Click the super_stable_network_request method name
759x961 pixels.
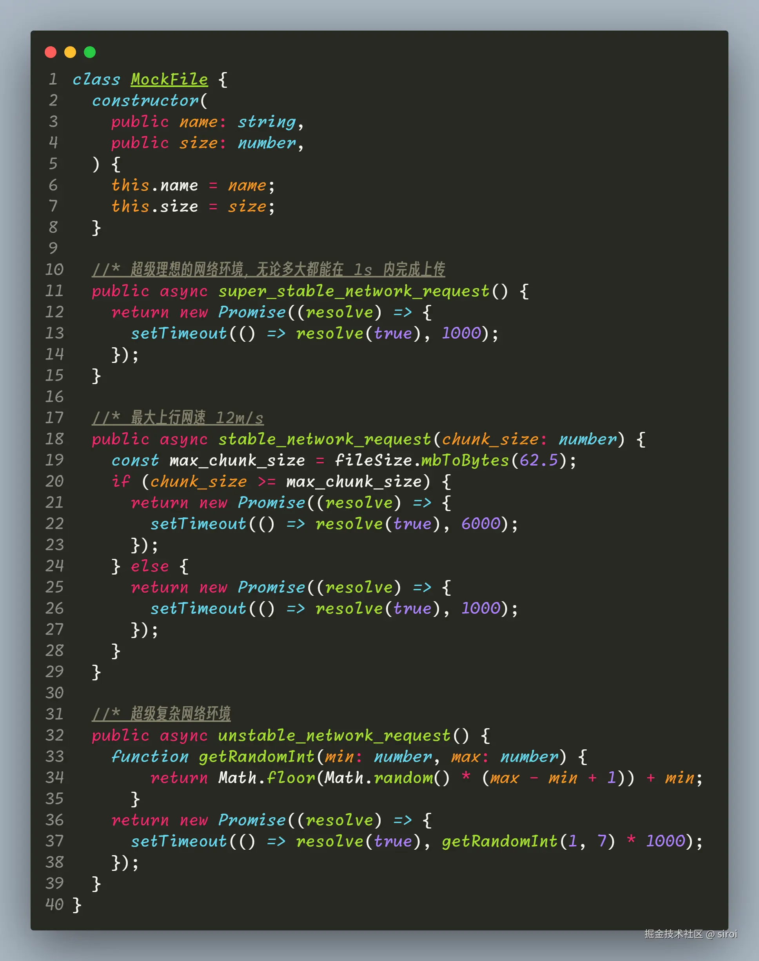pos(354,291)
